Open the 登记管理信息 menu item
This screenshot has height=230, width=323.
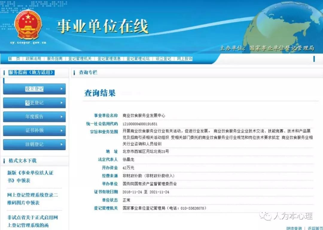109,59
